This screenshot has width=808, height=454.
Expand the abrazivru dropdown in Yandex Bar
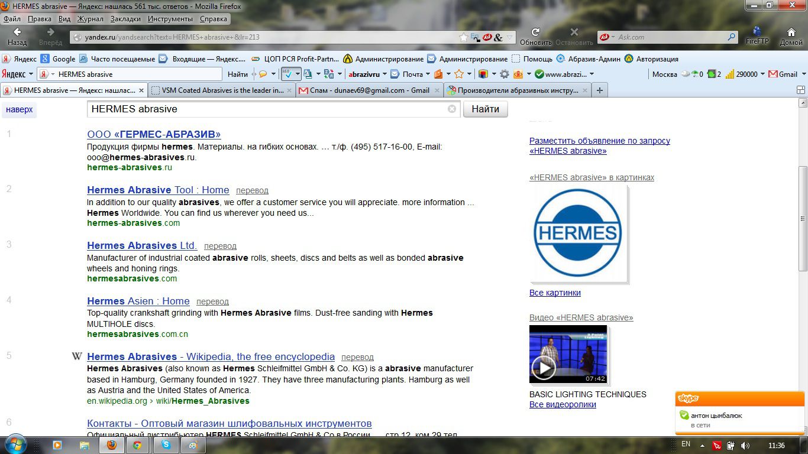pos(384,74)
